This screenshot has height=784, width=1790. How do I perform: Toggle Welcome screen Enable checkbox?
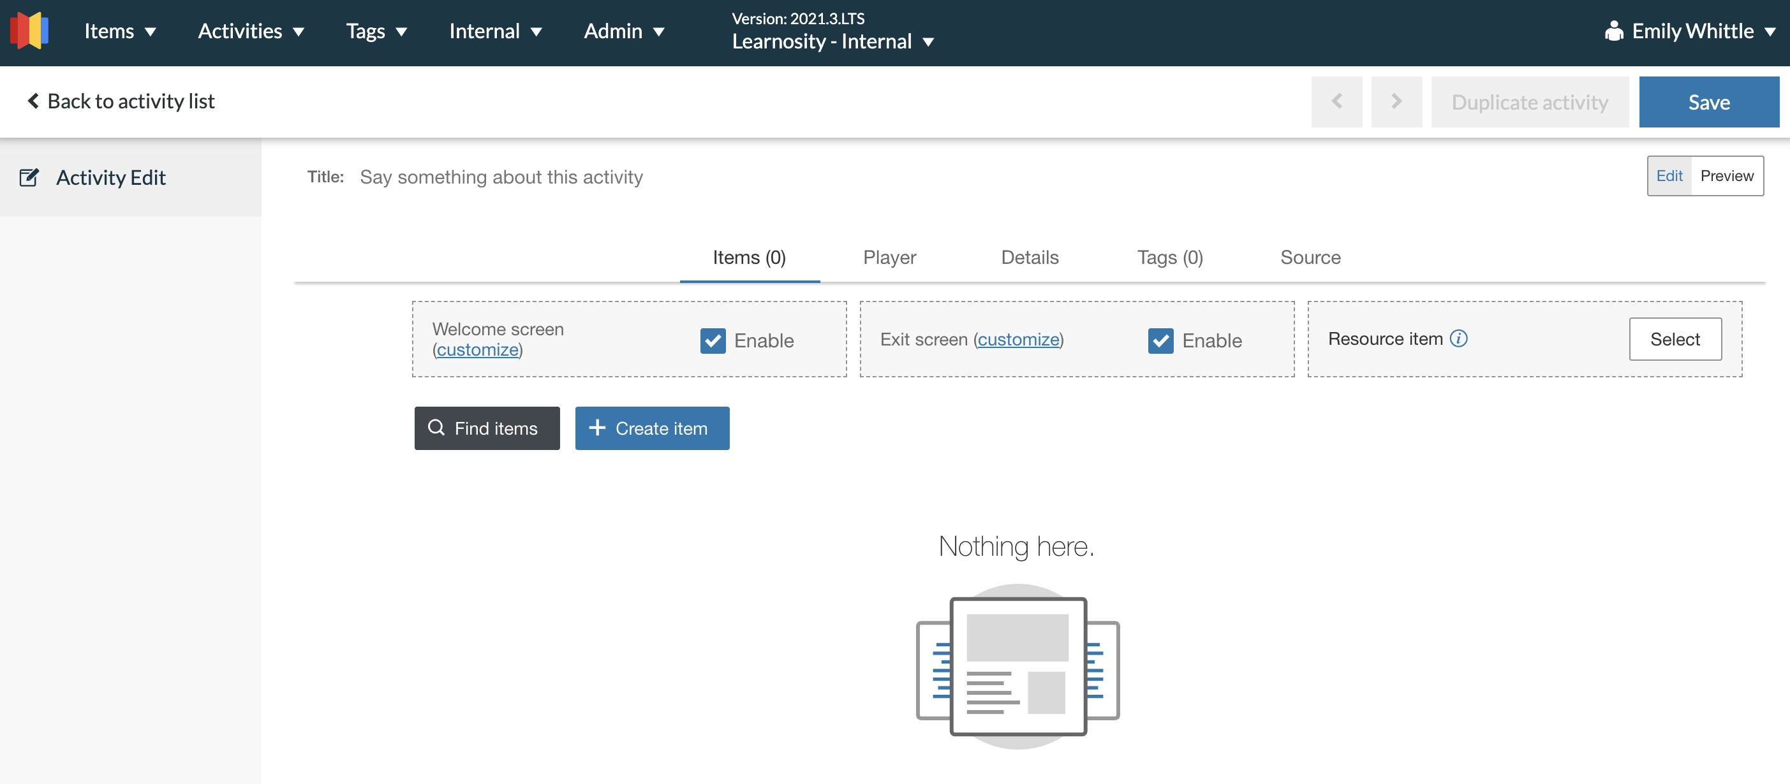tap(713, 341)
